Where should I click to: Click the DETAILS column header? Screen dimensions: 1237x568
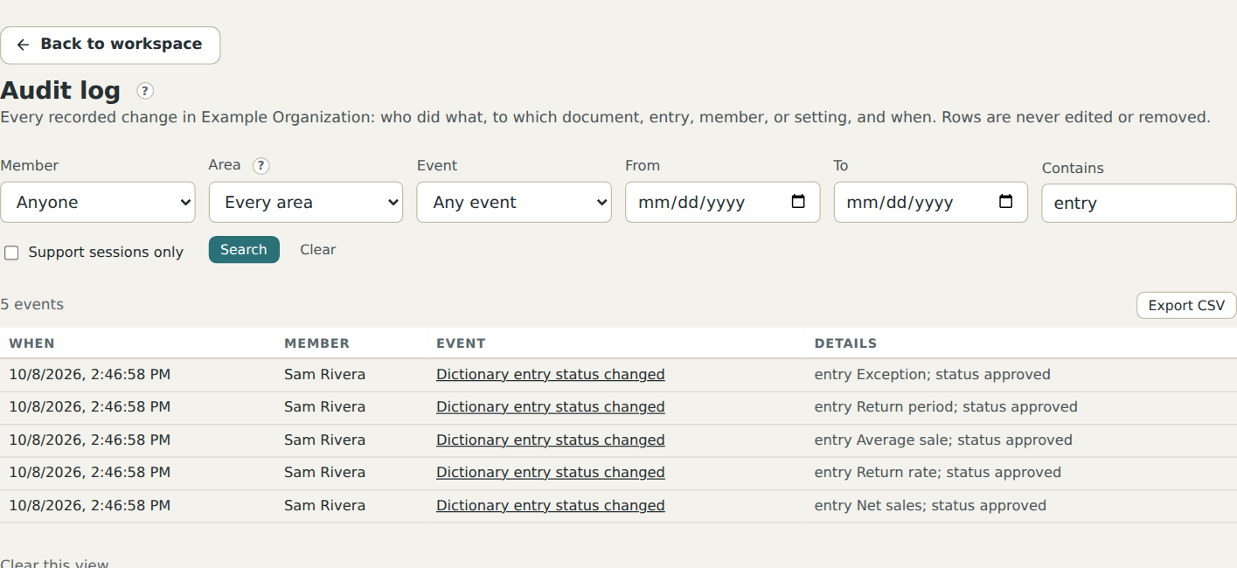(x=845, y=343)
